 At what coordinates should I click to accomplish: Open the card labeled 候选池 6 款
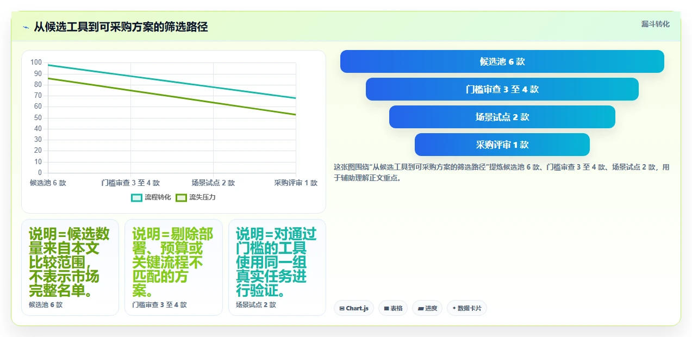70,267
